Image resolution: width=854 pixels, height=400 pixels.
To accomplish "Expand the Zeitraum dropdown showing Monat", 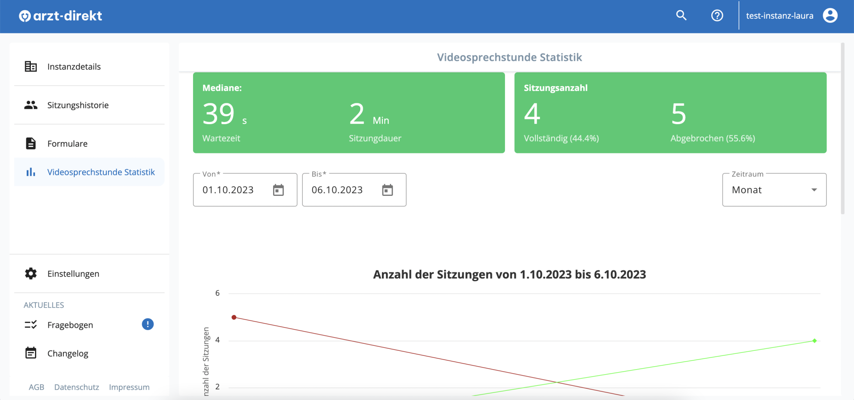I will [774, 190].
